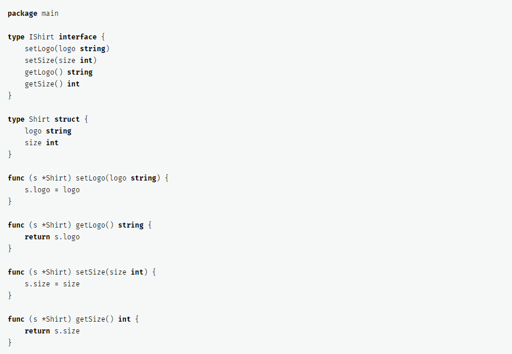Click the 'struct' keyword
The image size is (512, 354).
[67, 119]
